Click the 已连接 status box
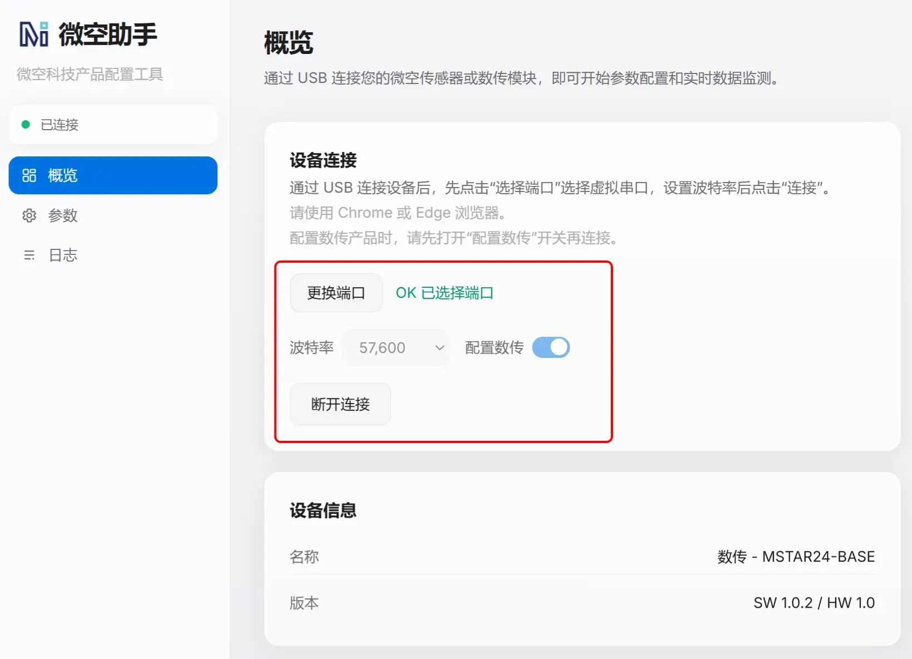Viewport: 912px width, 659px height. [113, 125]
